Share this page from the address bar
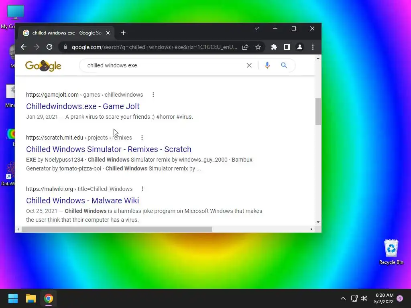Image resolution: width=411 pixels, height=308 pixels. [245, 47]
